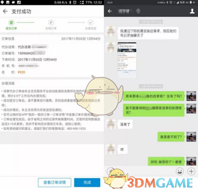Select the 下单时间 value 2017年11月03日 12时44分

(37, 60)
